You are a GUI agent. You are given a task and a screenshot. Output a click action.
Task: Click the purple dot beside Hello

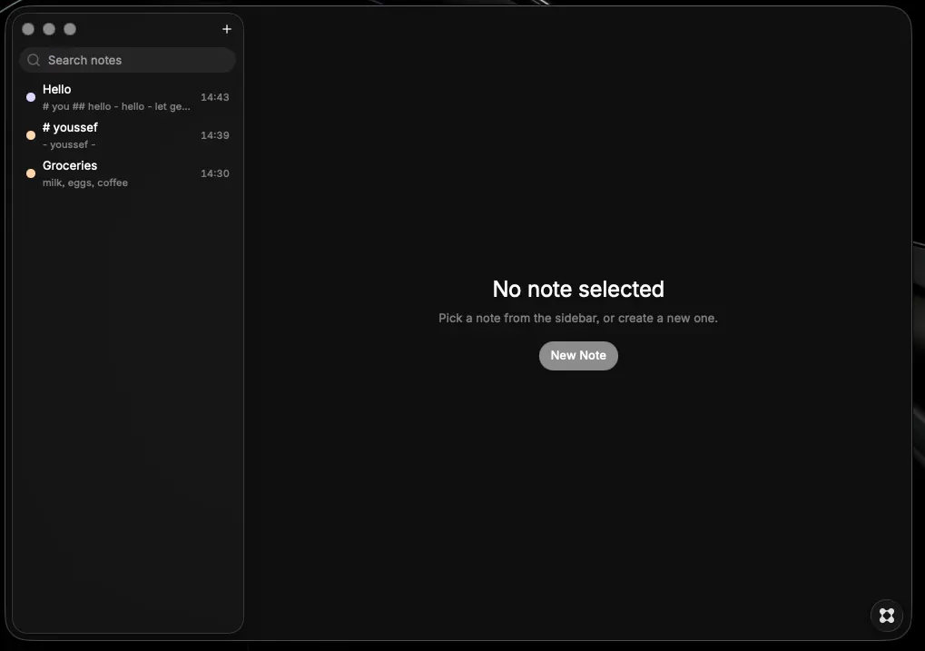(31, 97)
